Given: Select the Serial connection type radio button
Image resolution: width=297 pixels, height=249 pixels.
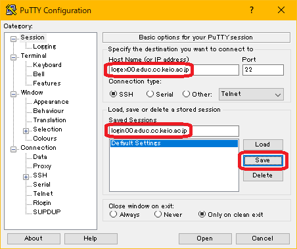Looking at the screenshot, I should point(150,94).
